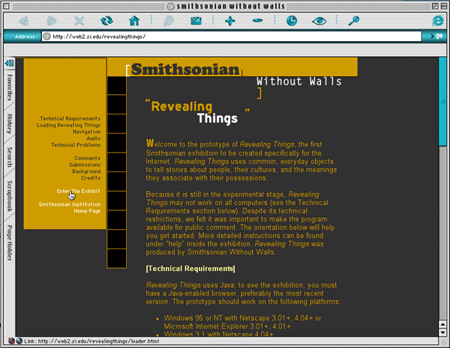Click the Smithsonian banner logo

point(185,70)
